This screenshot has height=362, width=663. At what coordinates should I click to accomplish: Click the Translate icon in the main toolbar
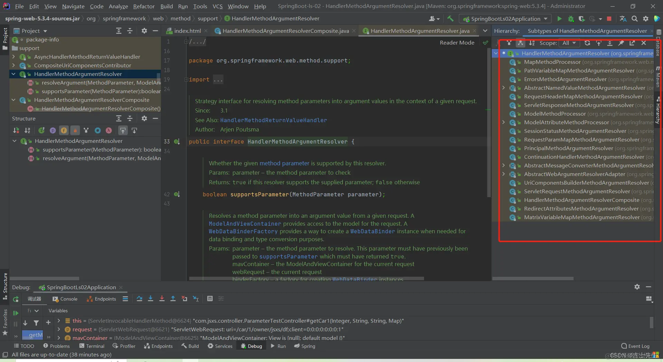[x=623, y=19]
